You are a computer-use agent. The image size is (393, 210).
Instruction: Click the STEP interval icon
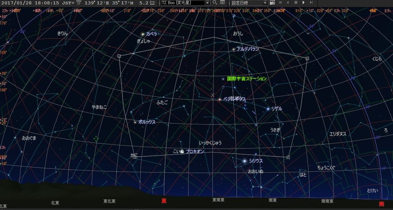(272, 3)
